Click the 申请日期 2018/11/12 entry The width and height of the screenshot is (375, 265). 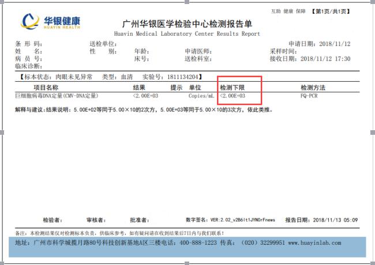point(319,44)
